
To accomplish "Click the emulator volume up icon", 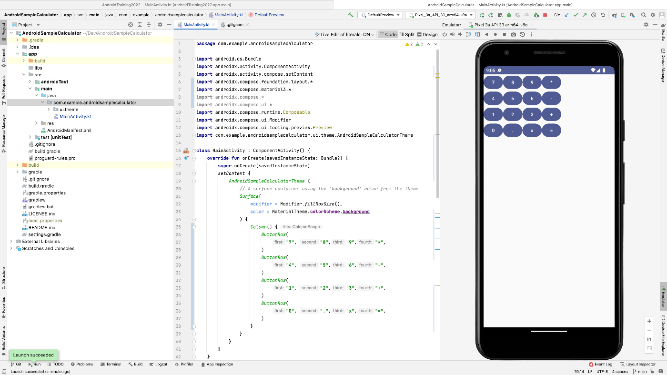I will point(453,34).
